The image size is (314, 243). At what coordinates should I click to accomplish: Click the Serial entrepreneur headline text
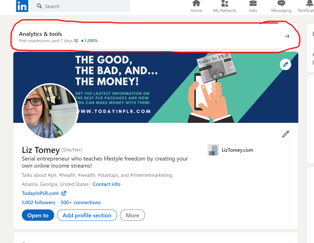pos(105,162)
